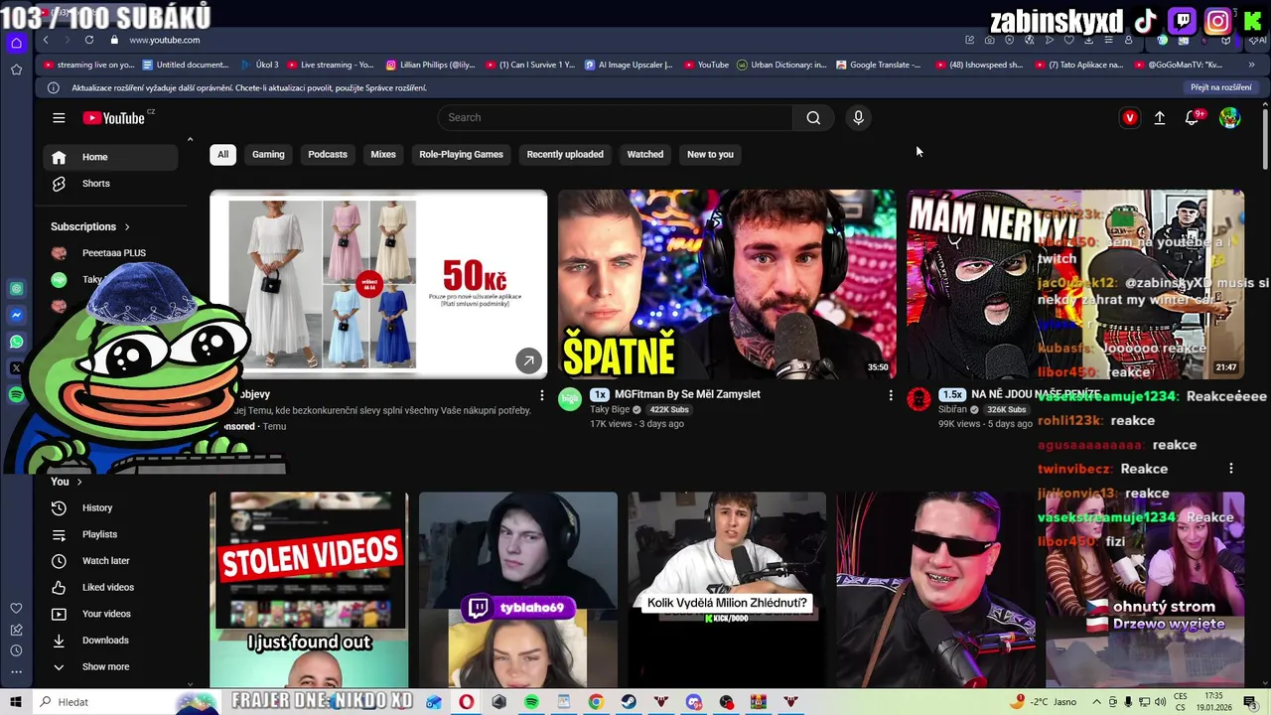The width and height of the screenshot is (1271, 715).
Task: Click the search magnifier button
Action: pyautogui.click(x=813, y=117)
